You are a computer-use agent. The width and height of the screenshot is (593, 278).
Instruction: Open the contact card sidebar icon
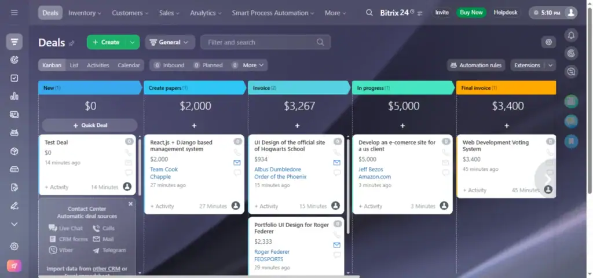[14, 115]
